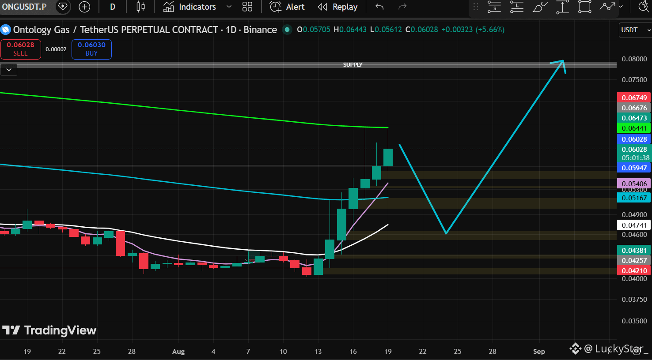The image size is (652, 360).
Task: Click the 0.06473 price label
Action: [634, 118]
